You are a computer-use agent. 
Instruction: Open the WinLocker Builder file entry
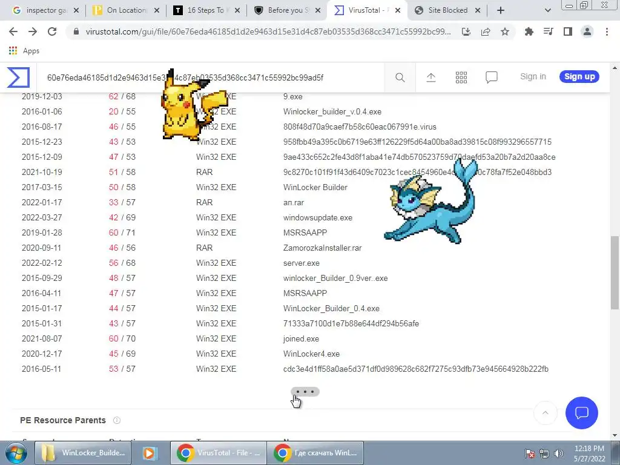(315, 188)
